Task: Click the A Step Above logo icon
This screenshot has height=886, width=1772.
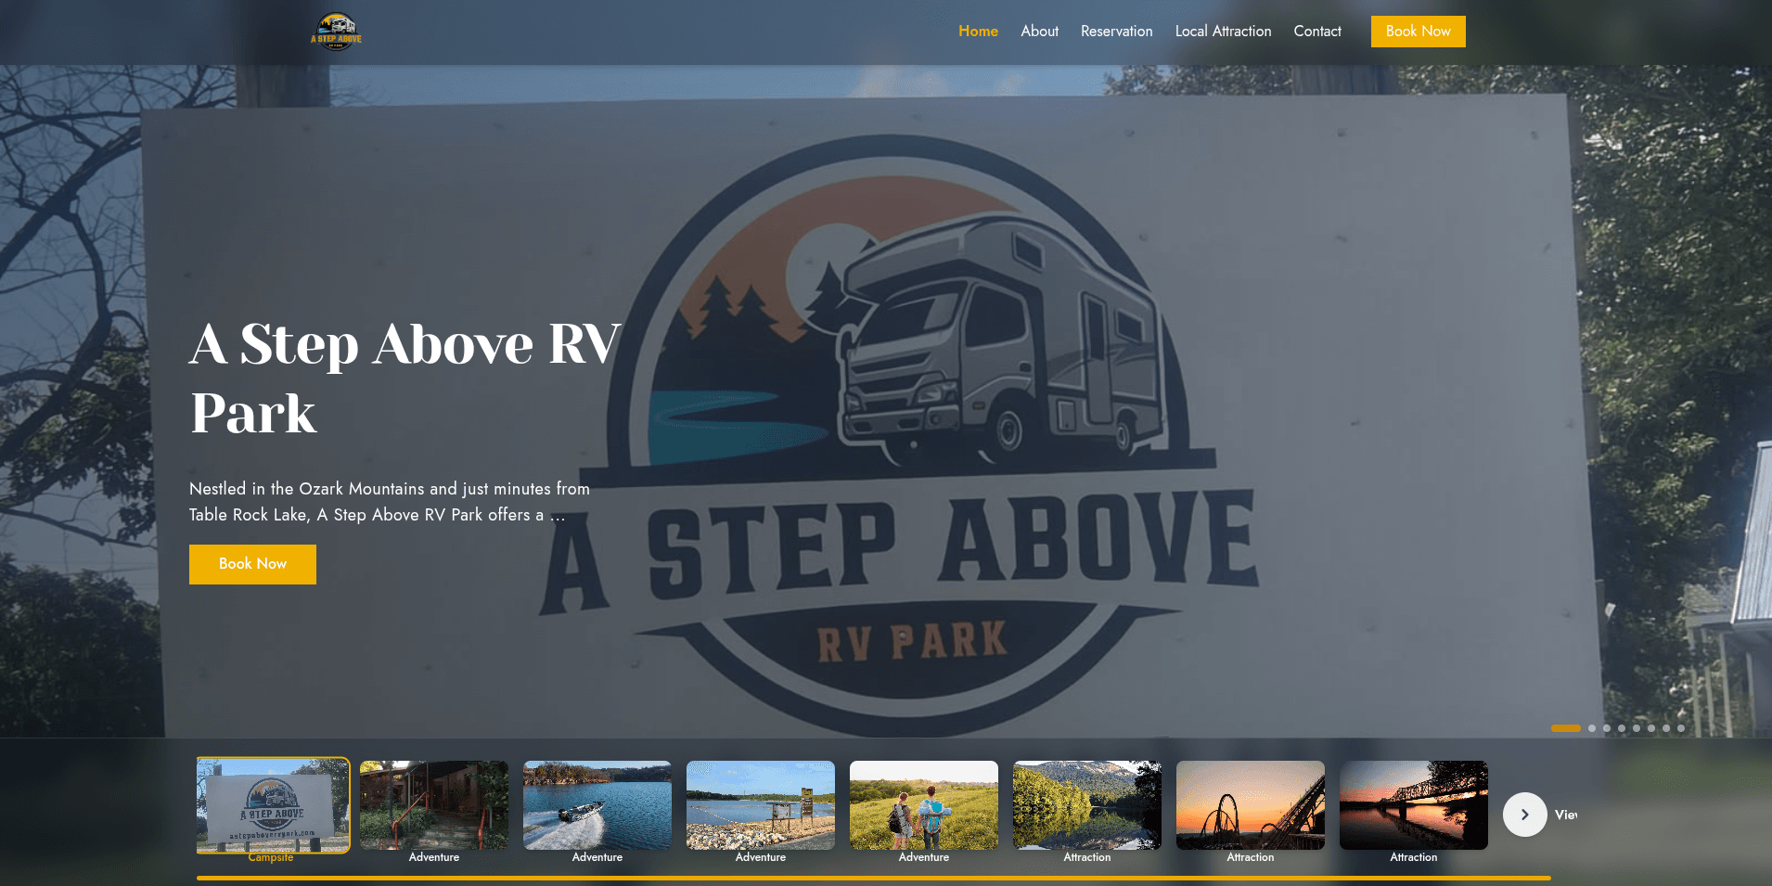Action: coord(337,31)
